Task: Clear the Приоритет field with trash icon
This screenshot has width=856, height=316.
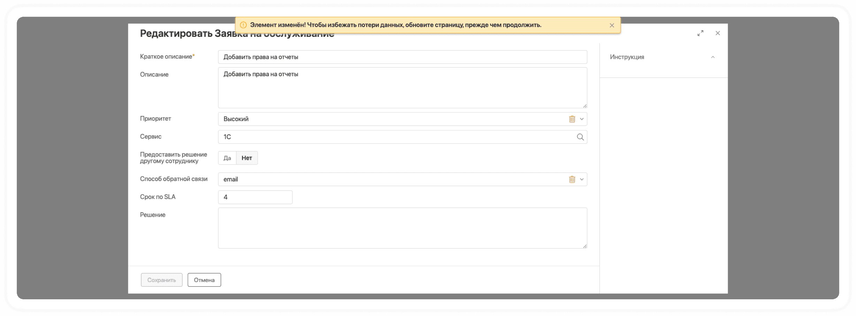Action: coord(572,119)
